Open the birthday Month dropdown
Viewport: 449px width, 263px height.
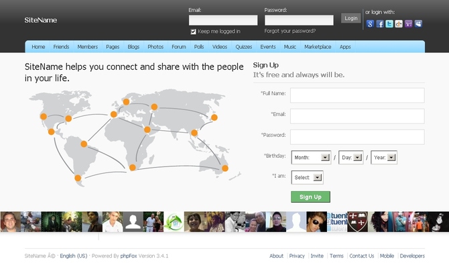311,158
